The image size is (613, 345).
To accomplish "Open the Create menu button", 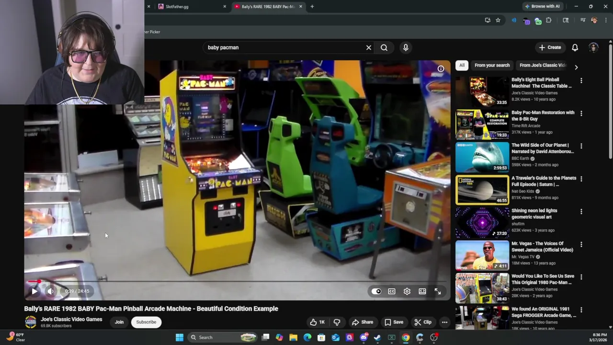I will 550,47.
